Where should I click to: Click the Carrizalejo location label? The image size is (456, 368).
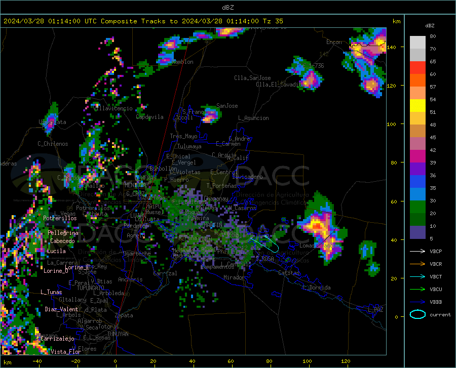[57, 339]
